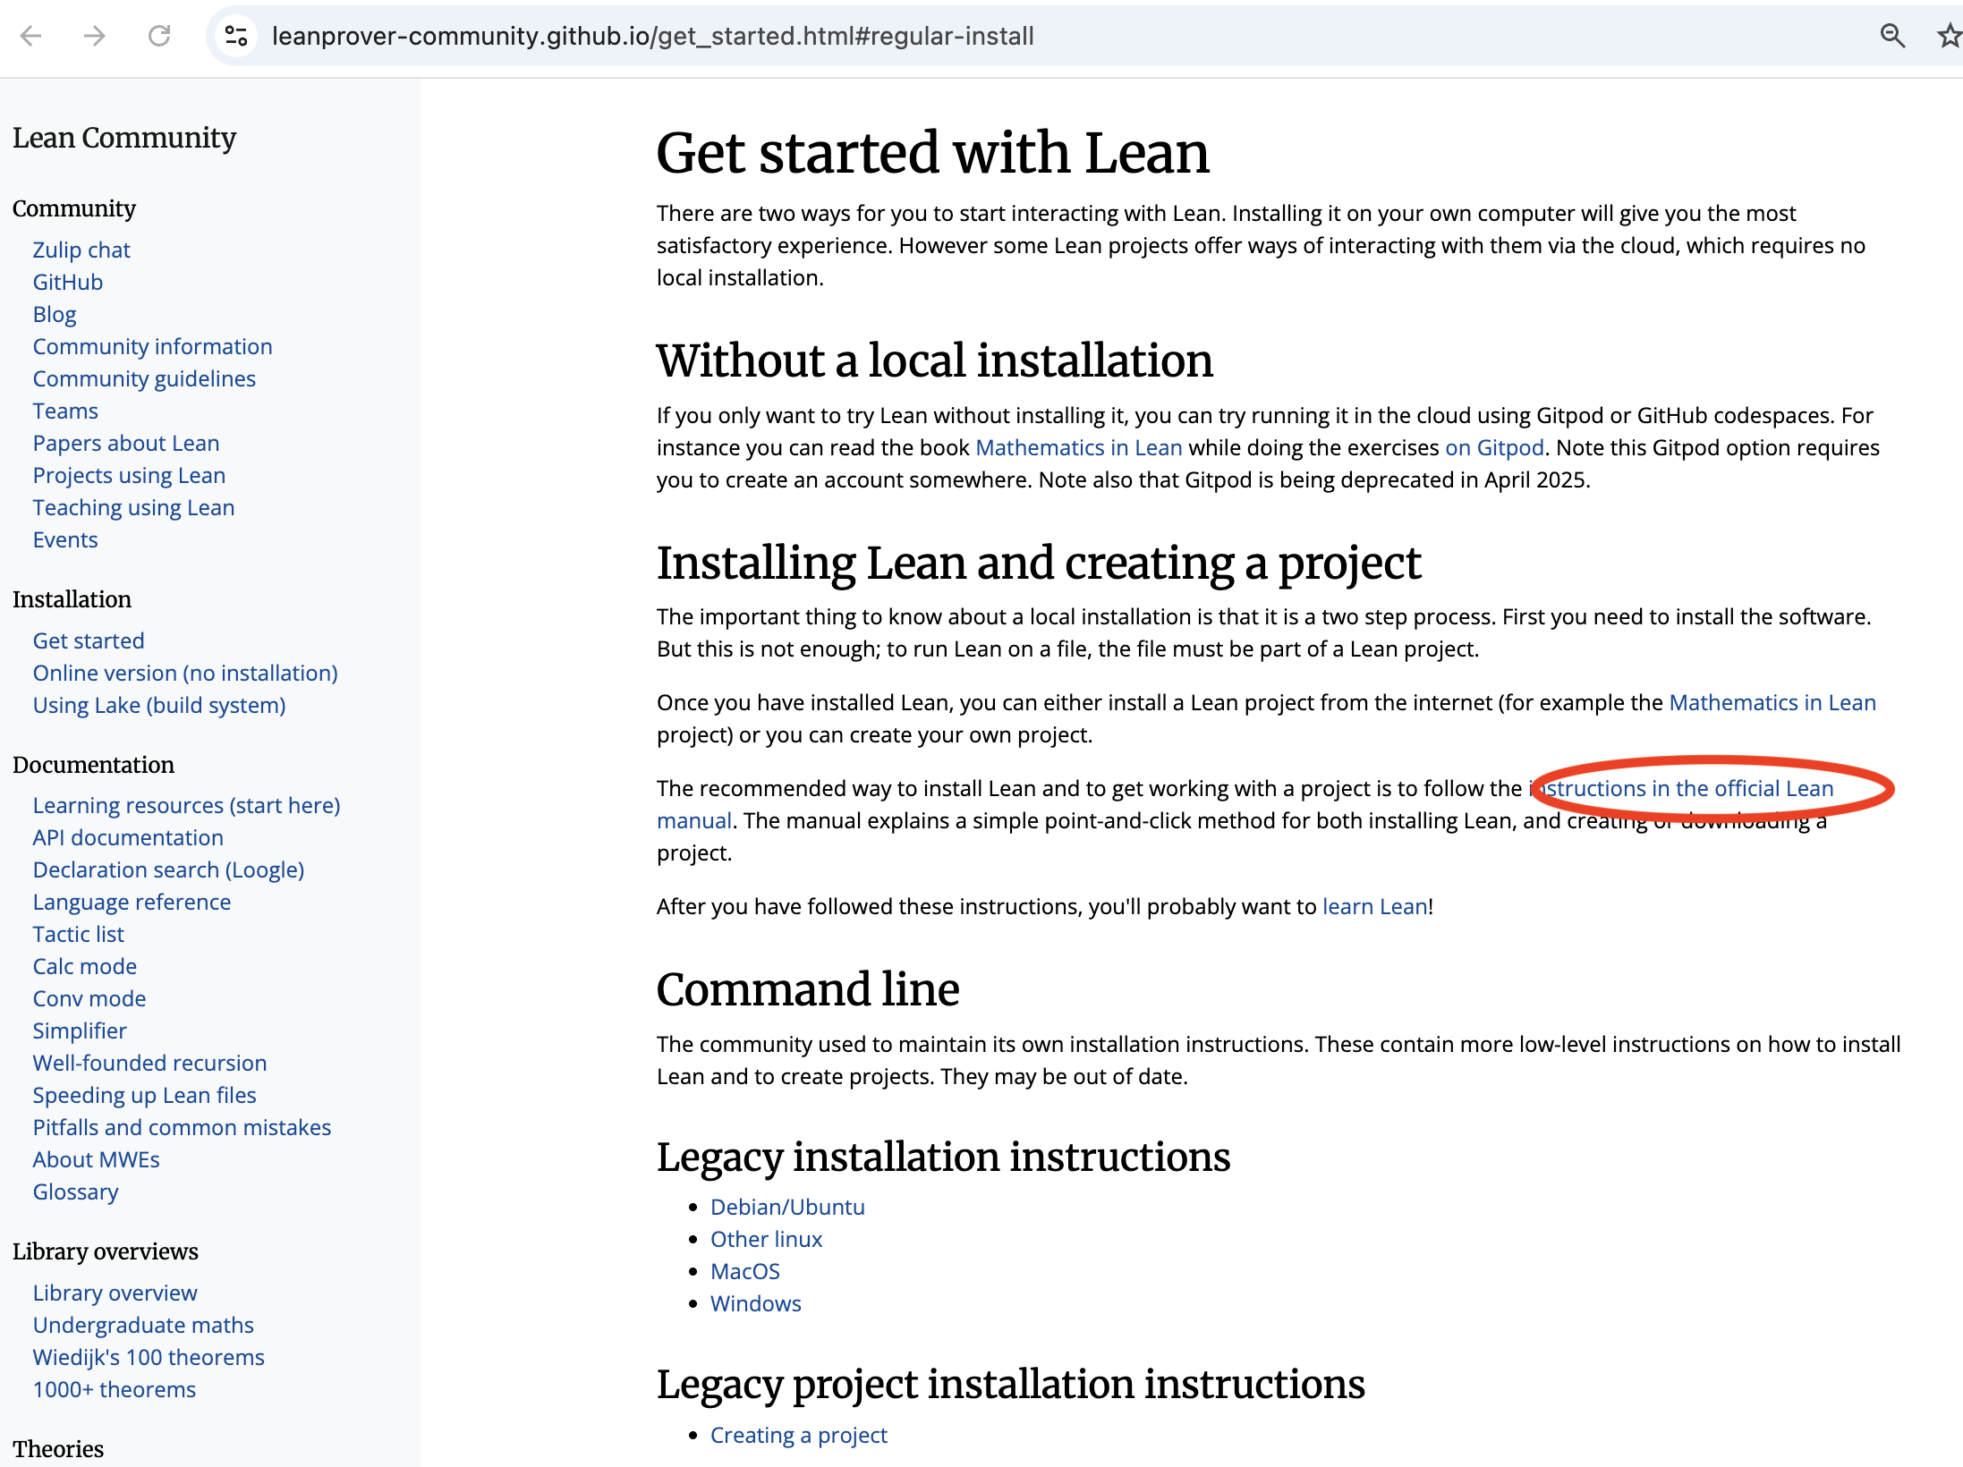Open Learning resources (start here)
The width and height of the screenshot is (1963, 1467).
point(186,805)
